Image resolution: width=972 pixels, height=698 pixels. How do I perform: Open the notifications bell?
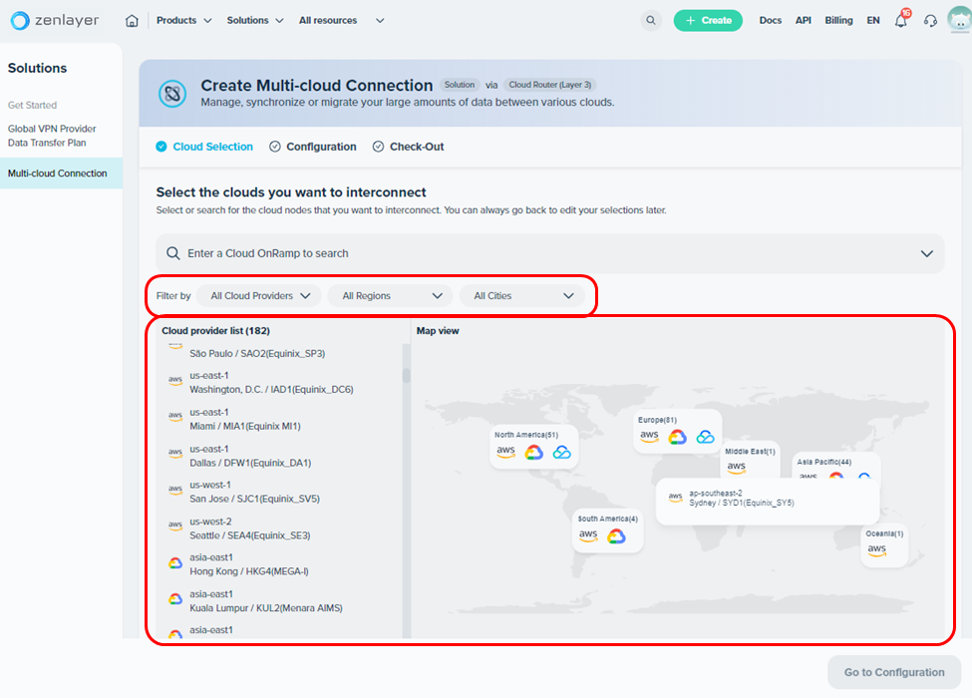pos(900,21)
